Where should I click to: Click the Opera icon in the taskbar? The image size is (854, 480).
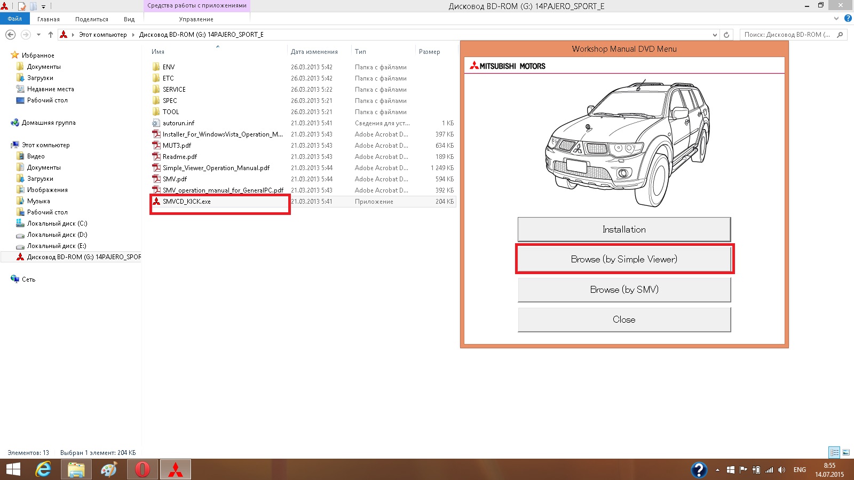click(143, 469)
